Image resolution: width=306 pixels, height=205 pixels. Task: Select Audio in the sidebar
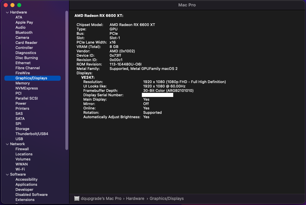tap(21, 27)
